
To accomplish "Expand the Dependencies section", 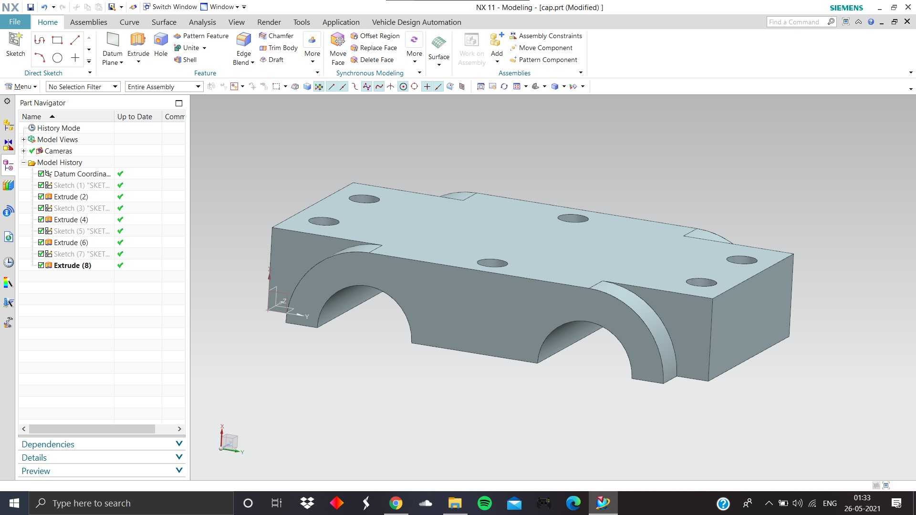I will pyautogui.click(x=102, y=444).
